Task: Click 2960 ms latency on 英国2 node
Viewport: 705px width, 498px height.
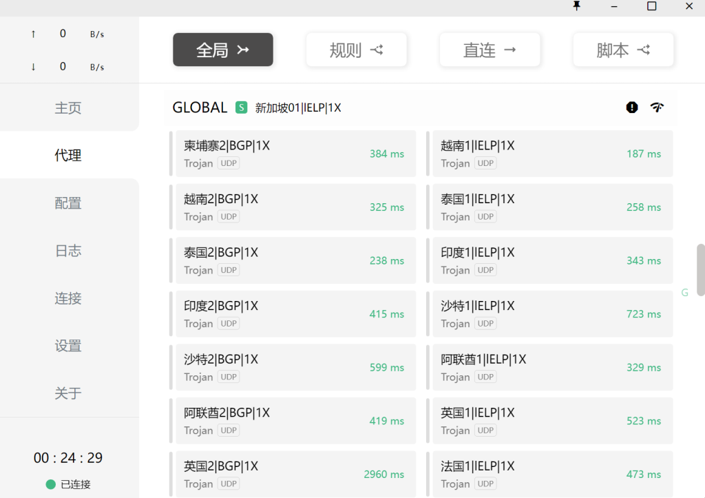Action: [x=383, y=475]
